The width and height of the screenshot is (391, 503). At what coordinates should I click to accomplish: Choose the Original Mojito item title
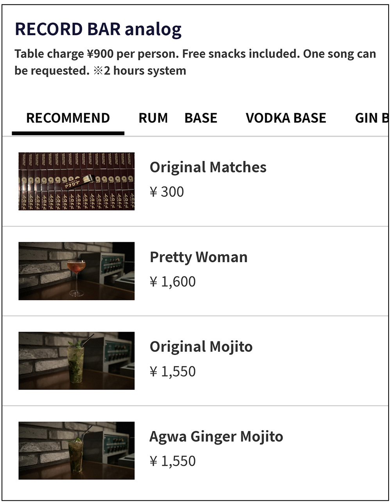click(x=201, y=347)
